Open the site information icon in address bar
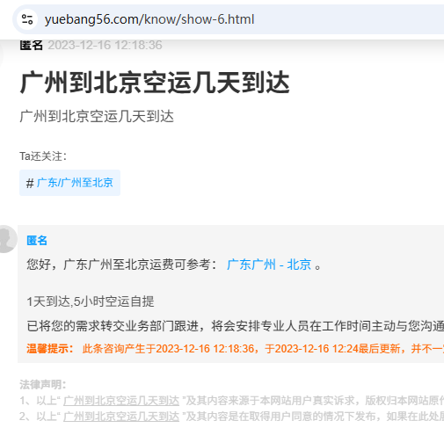 tap(27, 19)
